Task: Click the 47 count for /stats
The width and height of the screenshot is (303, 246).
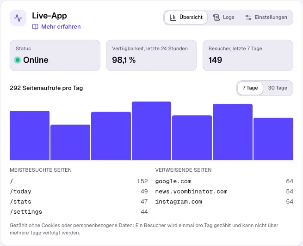Action: pos(144,202)
